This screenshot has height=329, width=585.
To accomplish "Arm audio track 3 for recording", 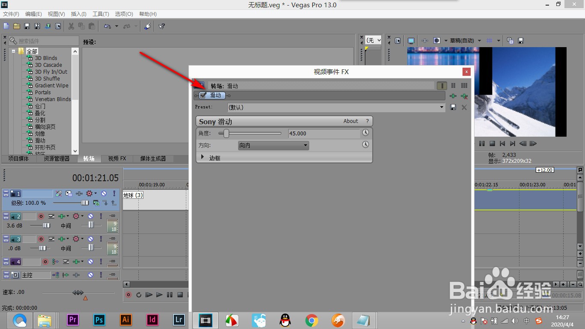I will 41,239.
